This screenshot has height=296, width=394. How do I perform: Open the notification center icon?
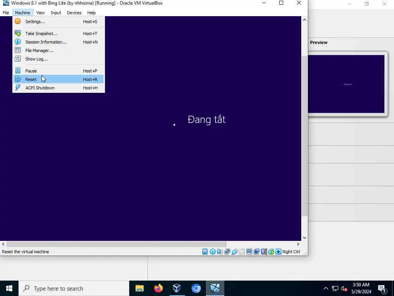tap(382, 289)
